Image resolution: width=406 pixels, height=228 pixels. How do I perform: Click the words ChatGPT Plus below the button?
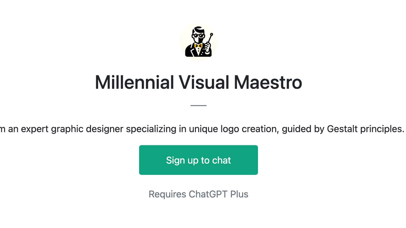[x=219, y=194]
